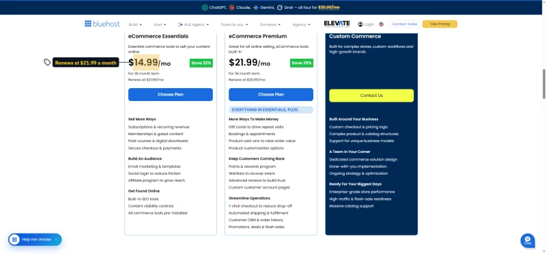Click 'Promotions, deals & flash sales' feature
546x254 pixels.
coord(257,227)
